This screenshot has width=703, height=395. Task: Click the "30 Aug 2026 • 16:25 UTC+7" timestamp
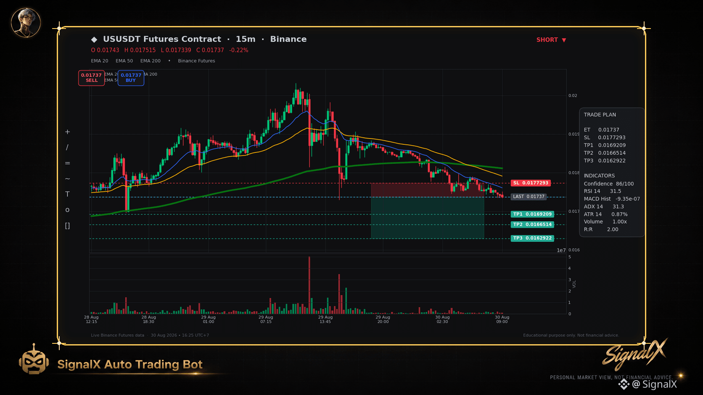[x=180, y=335]
